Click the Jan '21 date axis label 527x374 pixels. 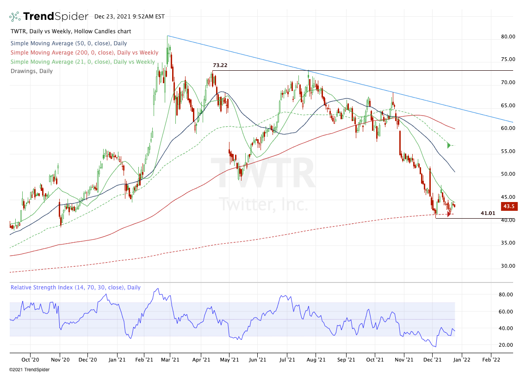(118, 360)
